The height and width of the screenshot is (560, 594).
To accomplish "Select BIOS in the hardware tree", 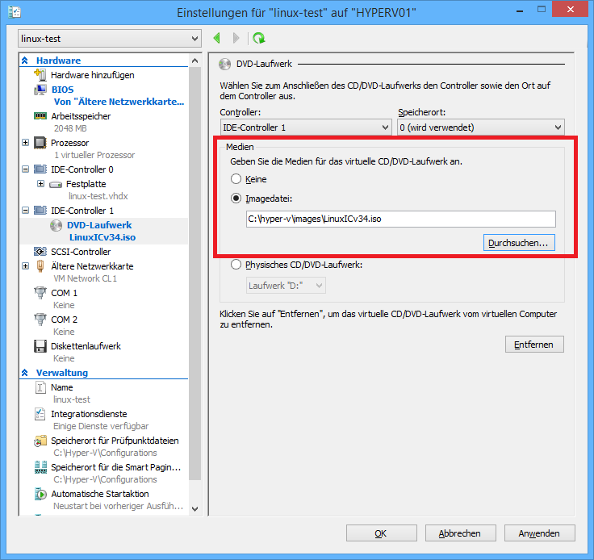I will (x=62, y=90).
